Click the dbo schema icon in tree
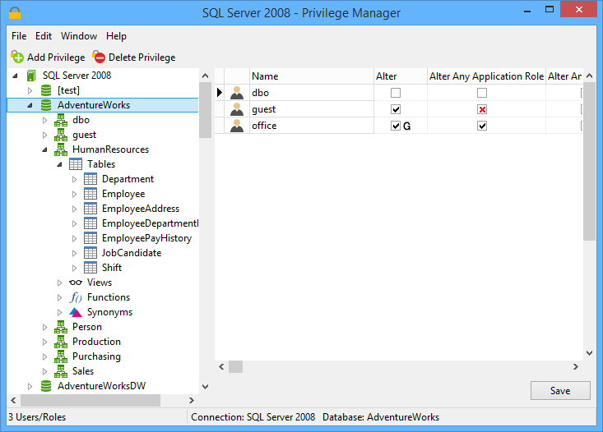The height and width of the screenshot is (432, 603). pyautogui.click(x=61, y=120)
